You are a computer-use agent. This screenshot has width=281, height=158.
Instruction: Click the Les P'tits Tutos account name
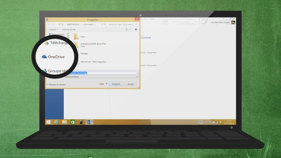[220, 22]
